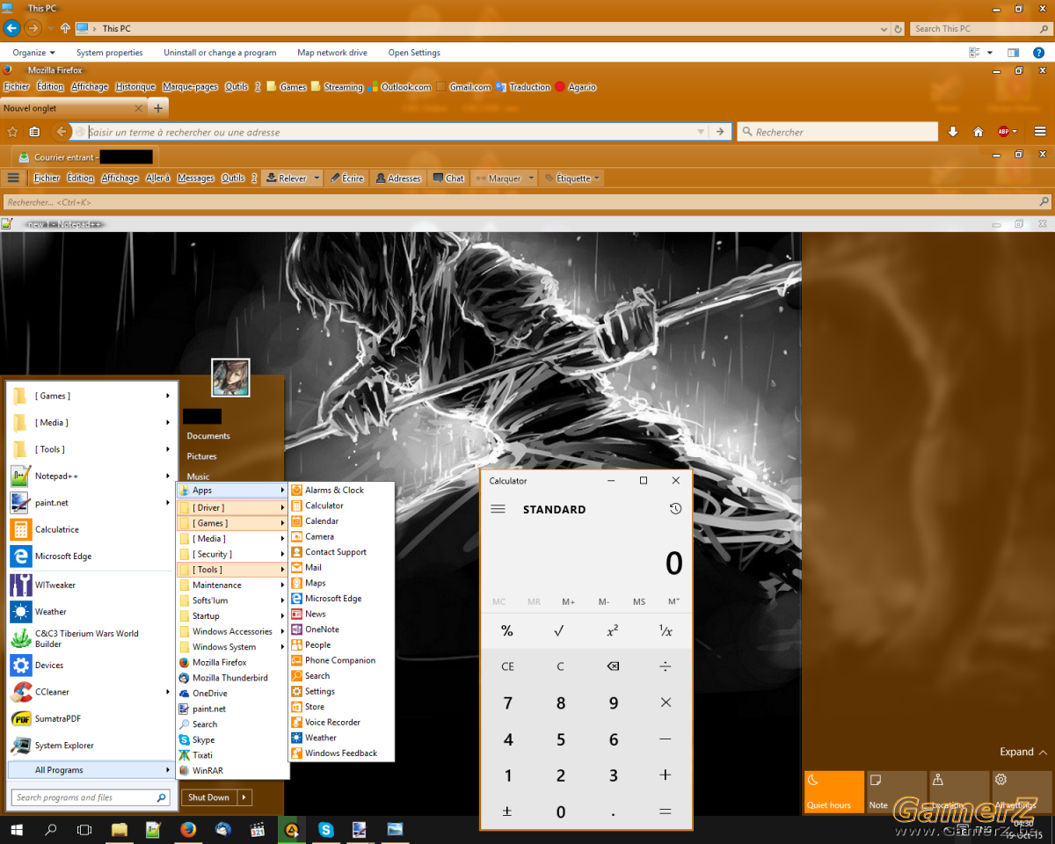Viewport: 1055px width, 844px height.
Task: Click the Firefox Rechercher search box
Action: tap(837, 132)
